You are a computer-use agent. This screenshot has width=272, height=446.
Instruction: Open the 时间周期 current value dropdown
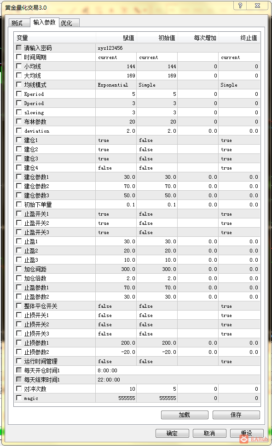[116, 57]
